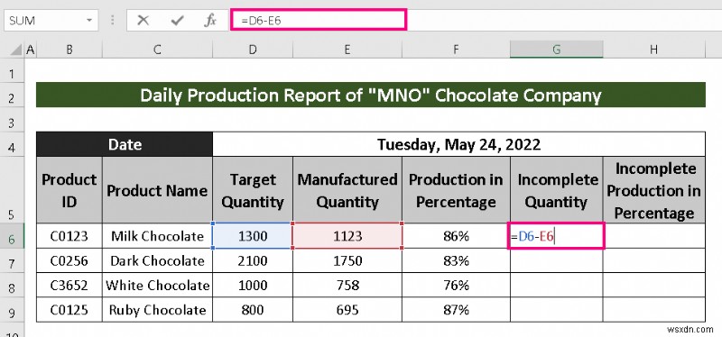Viewport: 722px width, 337px height.
Task: Select manufactured quantity cell 1123
Action: point(347,236)
